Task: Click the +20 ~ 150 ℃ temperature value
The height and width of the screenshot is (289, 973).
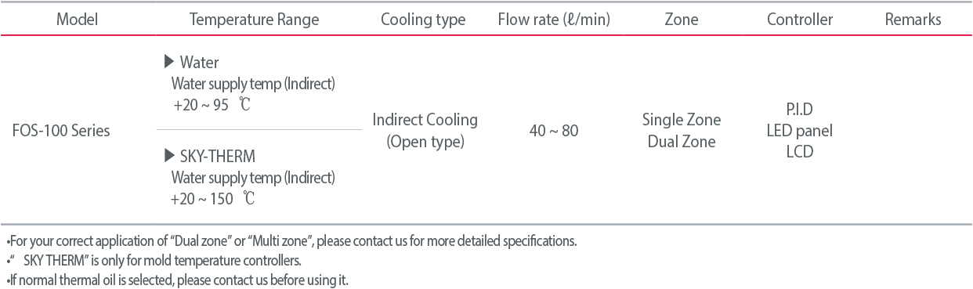Action: [213, 199]
